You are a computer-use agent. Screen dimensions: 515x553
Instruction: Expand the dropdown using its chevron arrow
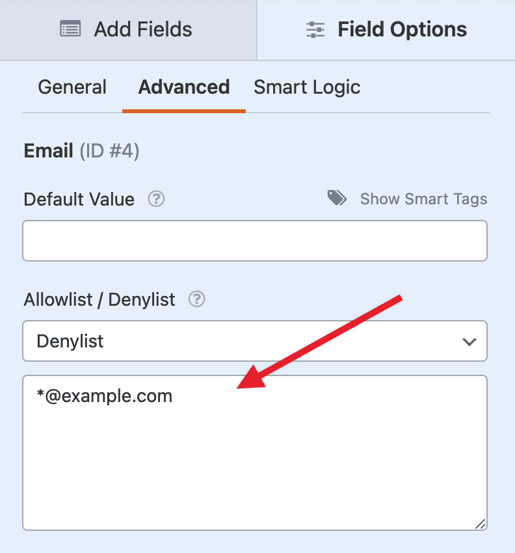click(469, 342)
